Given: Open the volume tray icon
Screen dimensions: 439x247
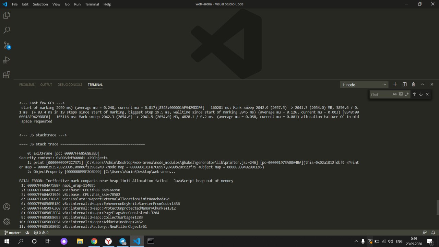Looking at the screenshot, I should pos(390,241).
